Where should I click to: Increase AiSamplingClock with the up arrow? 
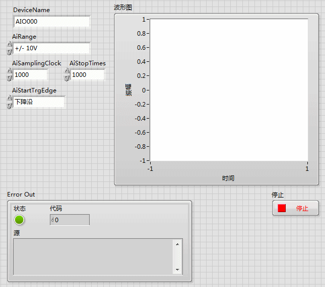[x=9, y=72]
